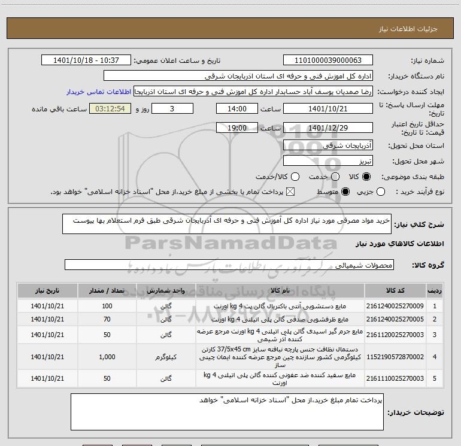
Task: Choose the جزیی purchase type radio
Action: pyautogui.click(x=381, y=192)
